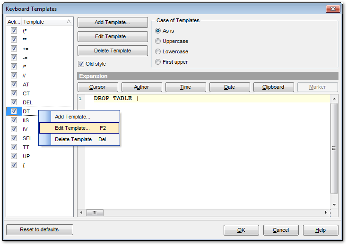
Task: Click in the DROP TABLE editor line
Action: point(189,99)
